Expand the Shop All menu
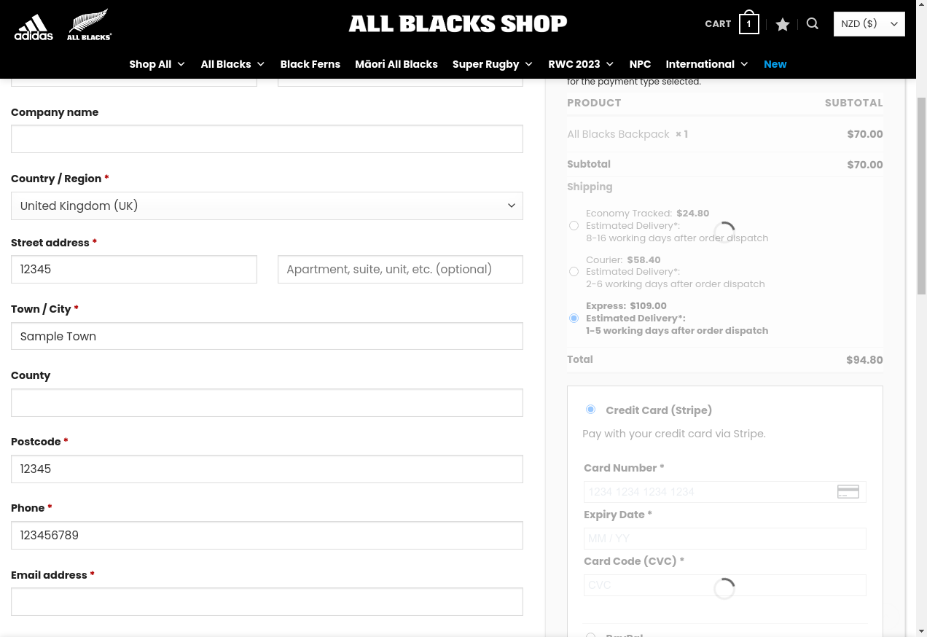The width and height of the screenshot is (927, 637). pyautogui.click(x=157, y=64)
